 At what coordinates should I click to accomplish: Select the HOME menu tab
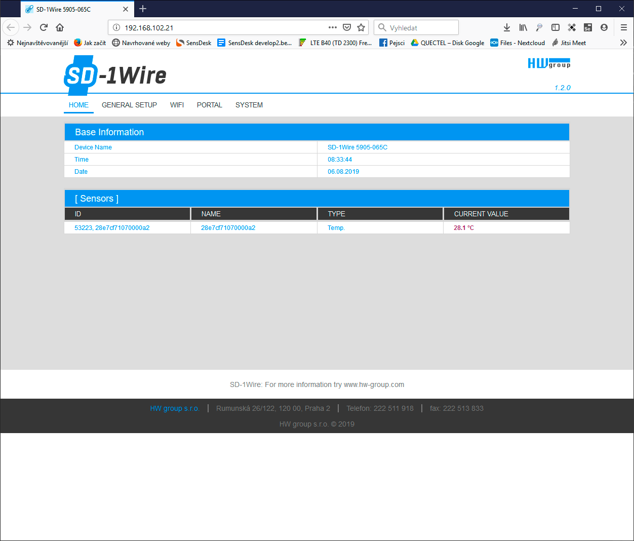click(78, 105)
